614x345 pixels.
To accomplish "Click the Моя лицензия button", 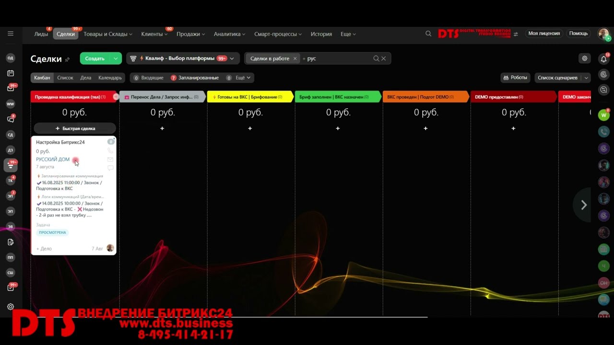I will click(x=544, y=34).
